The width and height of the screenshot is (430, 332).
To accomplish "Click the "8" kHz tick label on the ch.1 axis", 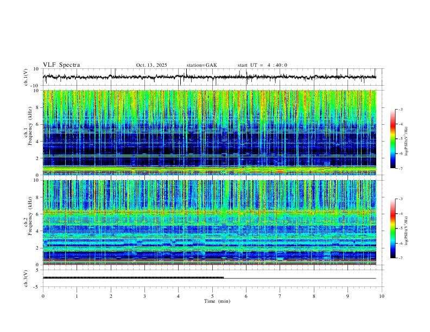I will pyautogui.click(x=37, y=107).
